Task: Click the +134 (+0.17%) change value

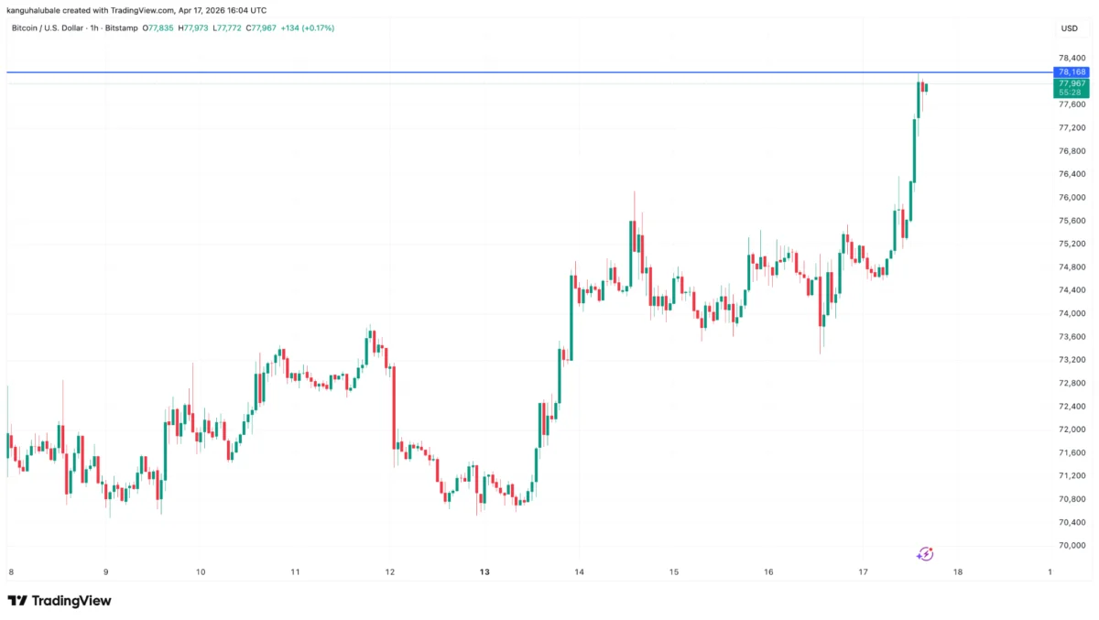Action: pyautogui.click(x=307, y=28)
